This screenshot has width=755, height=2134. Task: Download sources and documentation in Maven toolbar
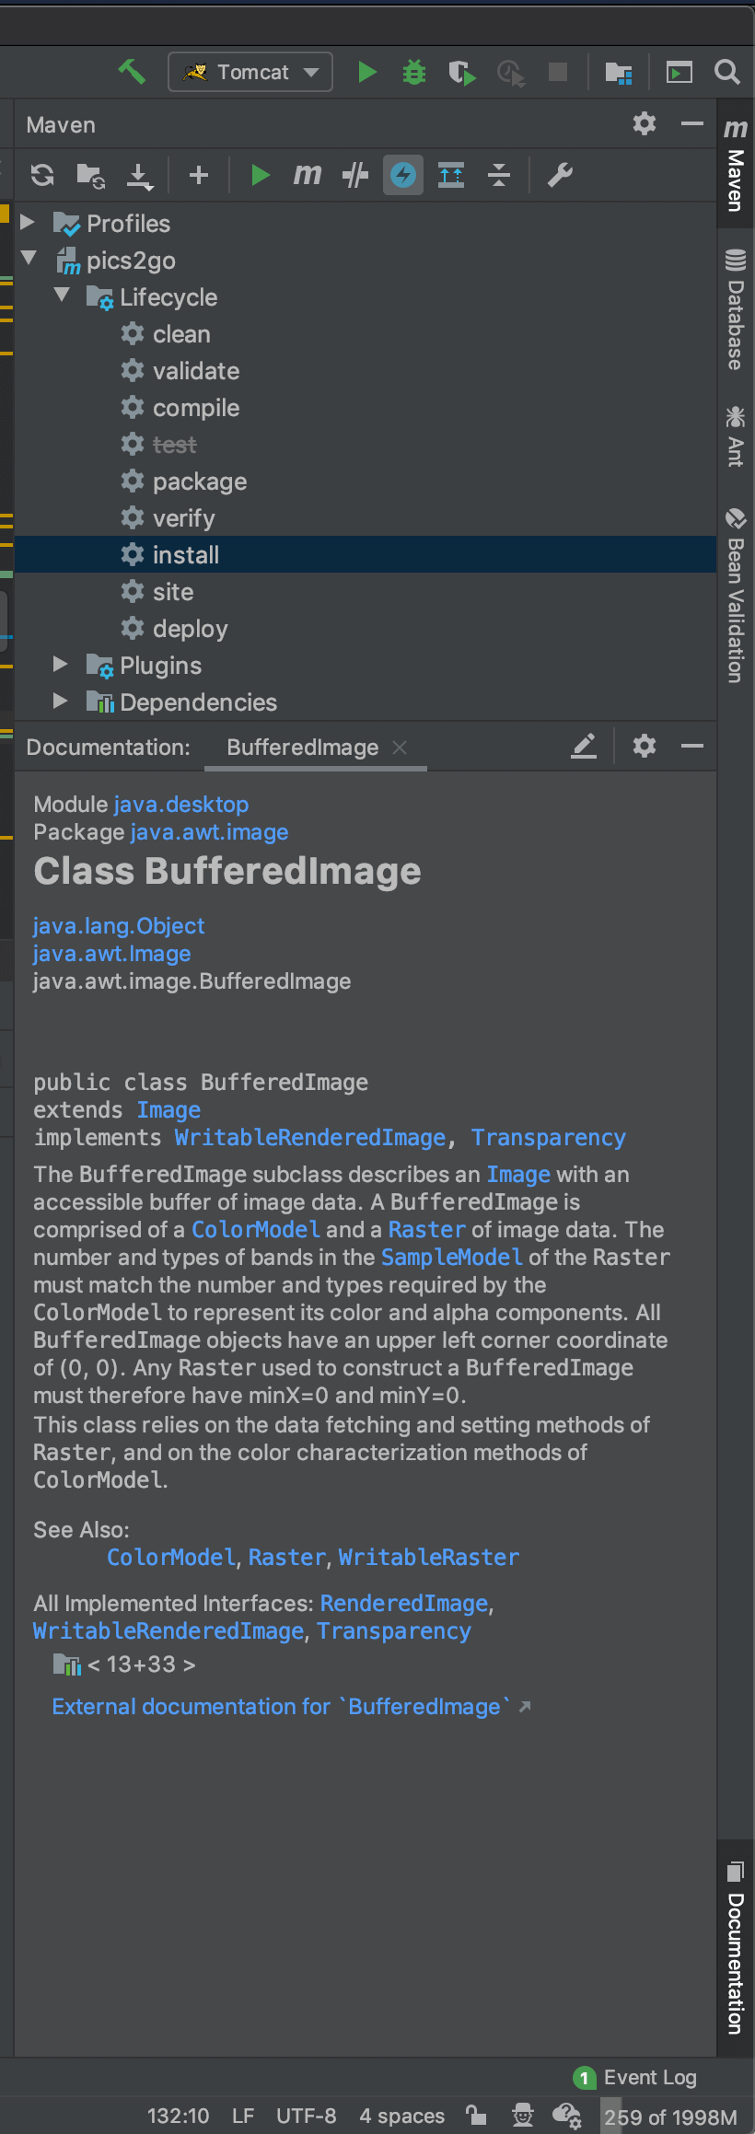(x=140, y=175)
